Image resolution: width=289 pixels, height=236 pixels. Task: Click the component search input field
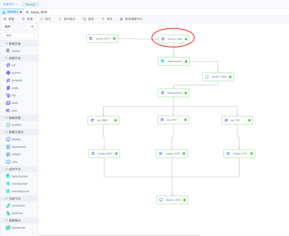point(19,35)
